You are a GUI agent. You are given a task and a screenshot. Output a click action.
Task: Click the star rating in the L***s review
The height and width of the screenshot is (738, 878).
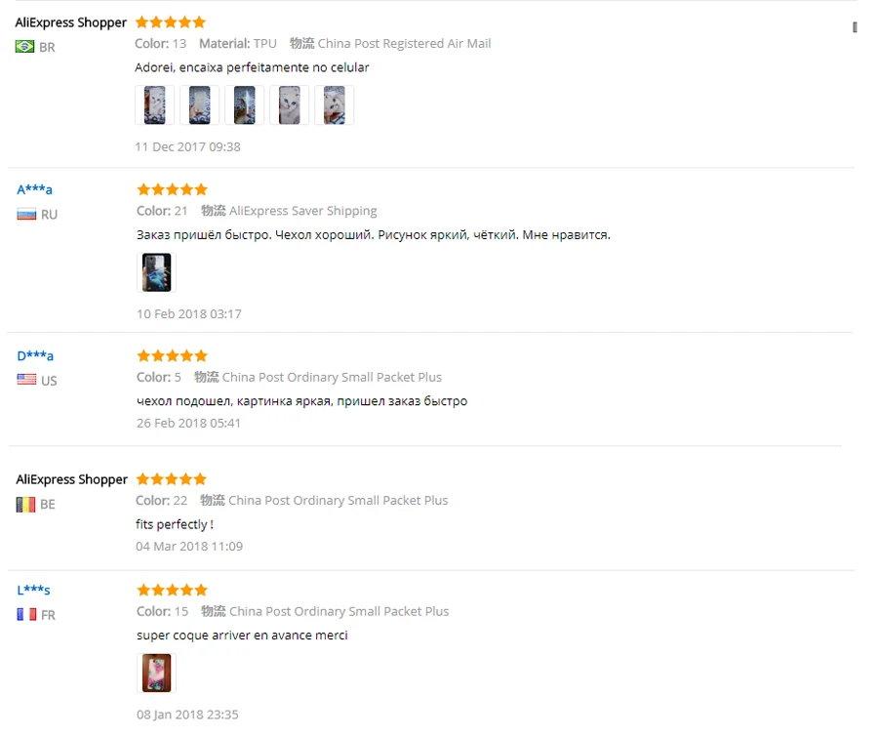pyautogui.click(x=173, y=590)
